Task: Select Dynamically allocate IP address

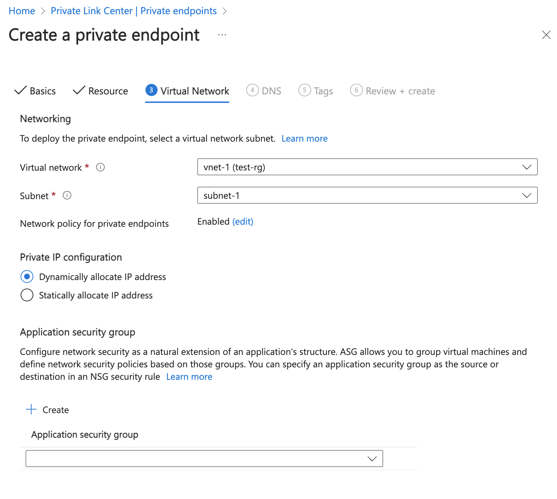Action: (x=27, y=276)
